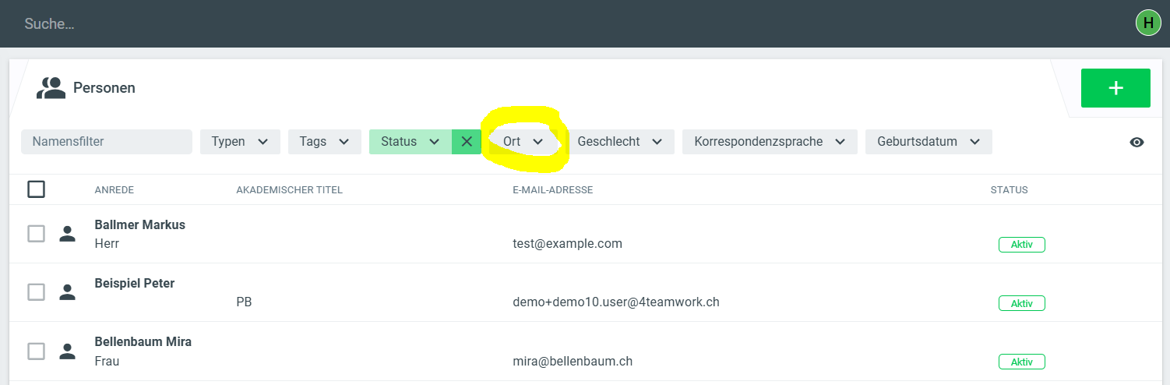Toggle column visibility with the eye icon
1170x385 pixels.
click(1137, 142)
